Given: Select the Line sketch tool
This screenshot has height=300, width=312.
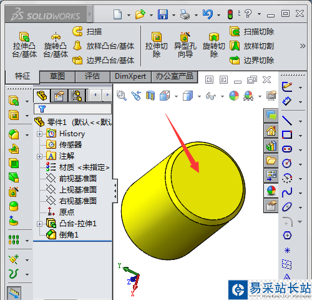Looking at the screenshot, I should pyautogui.click(x=287, y=121).
